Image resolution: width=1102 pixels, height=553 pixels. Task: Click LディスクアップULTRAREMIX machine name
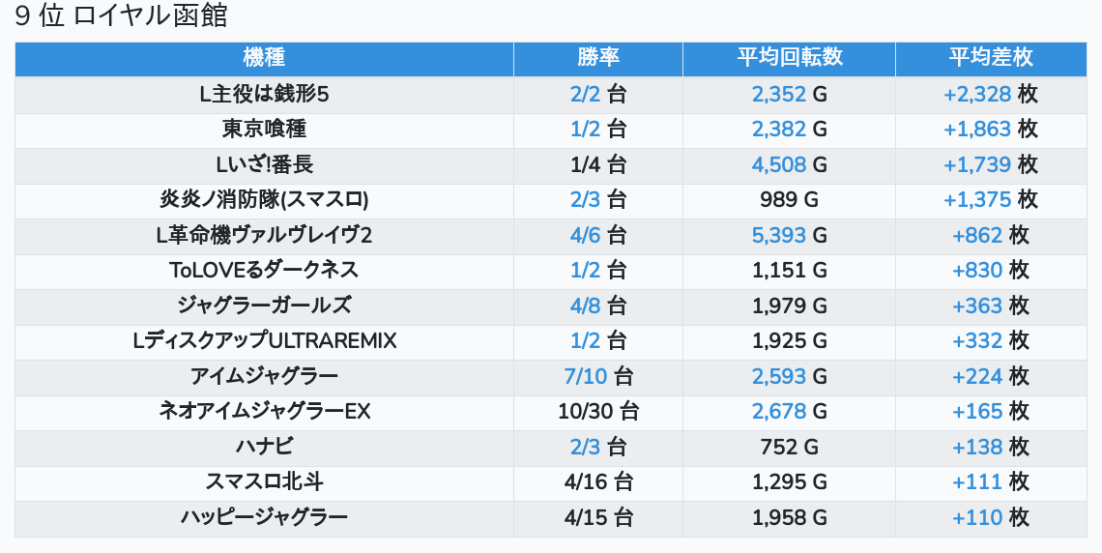[x=264, y=340]
